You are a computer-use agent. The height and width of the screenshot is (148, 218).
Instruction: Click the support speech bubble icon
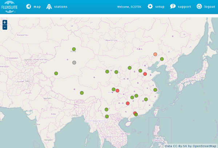[x=173, y=7]
